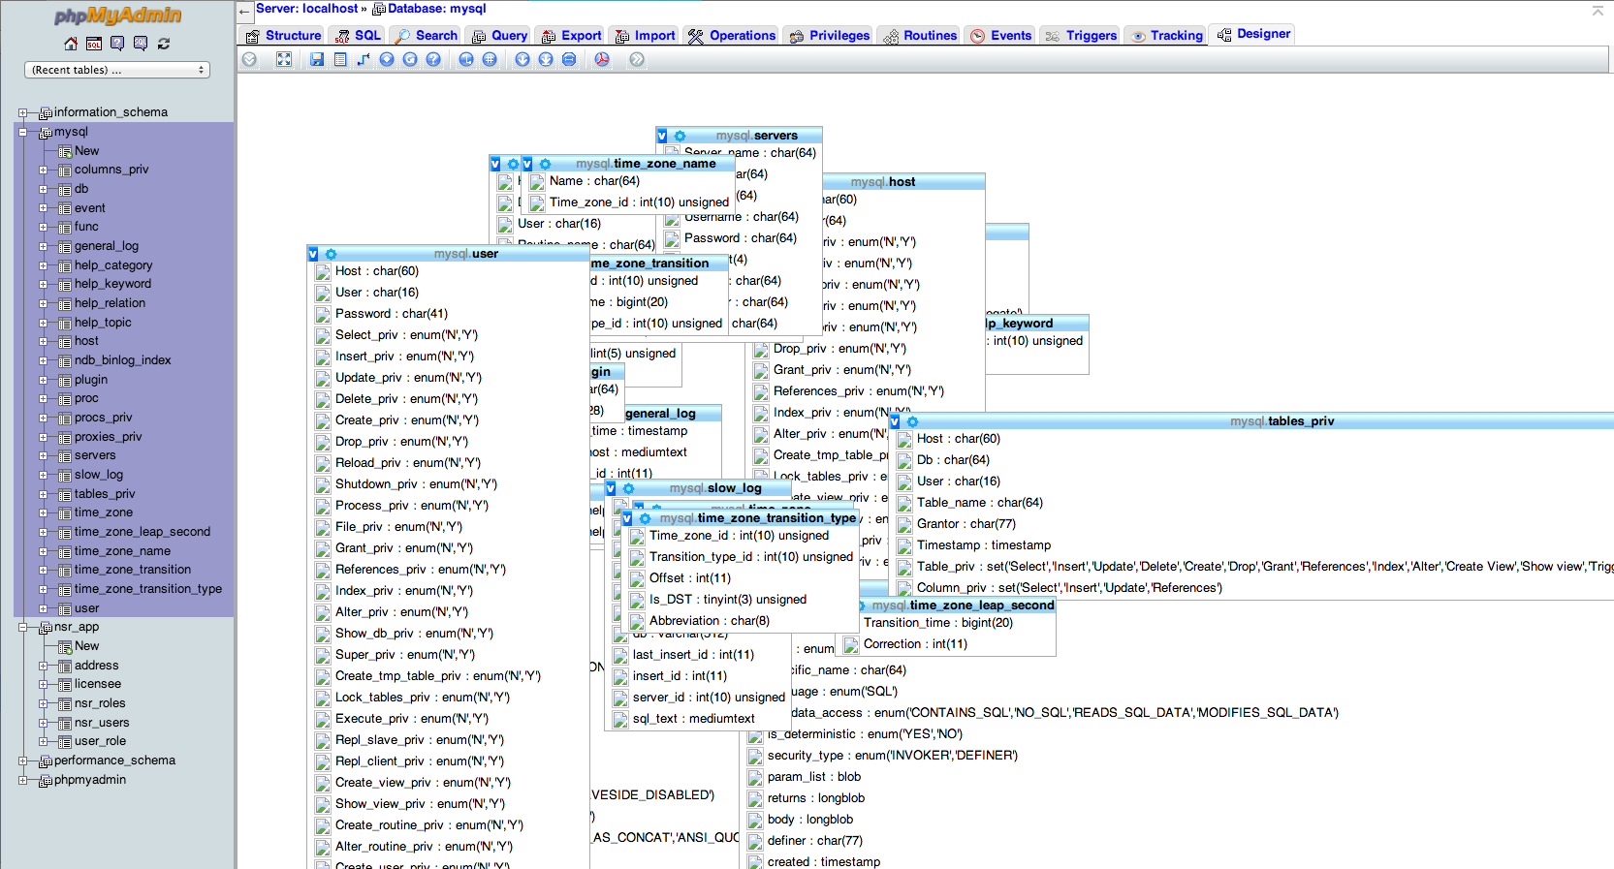Switch to the Privileges tab
Screen dimensions: 1614x869
[x=830, y=36]
